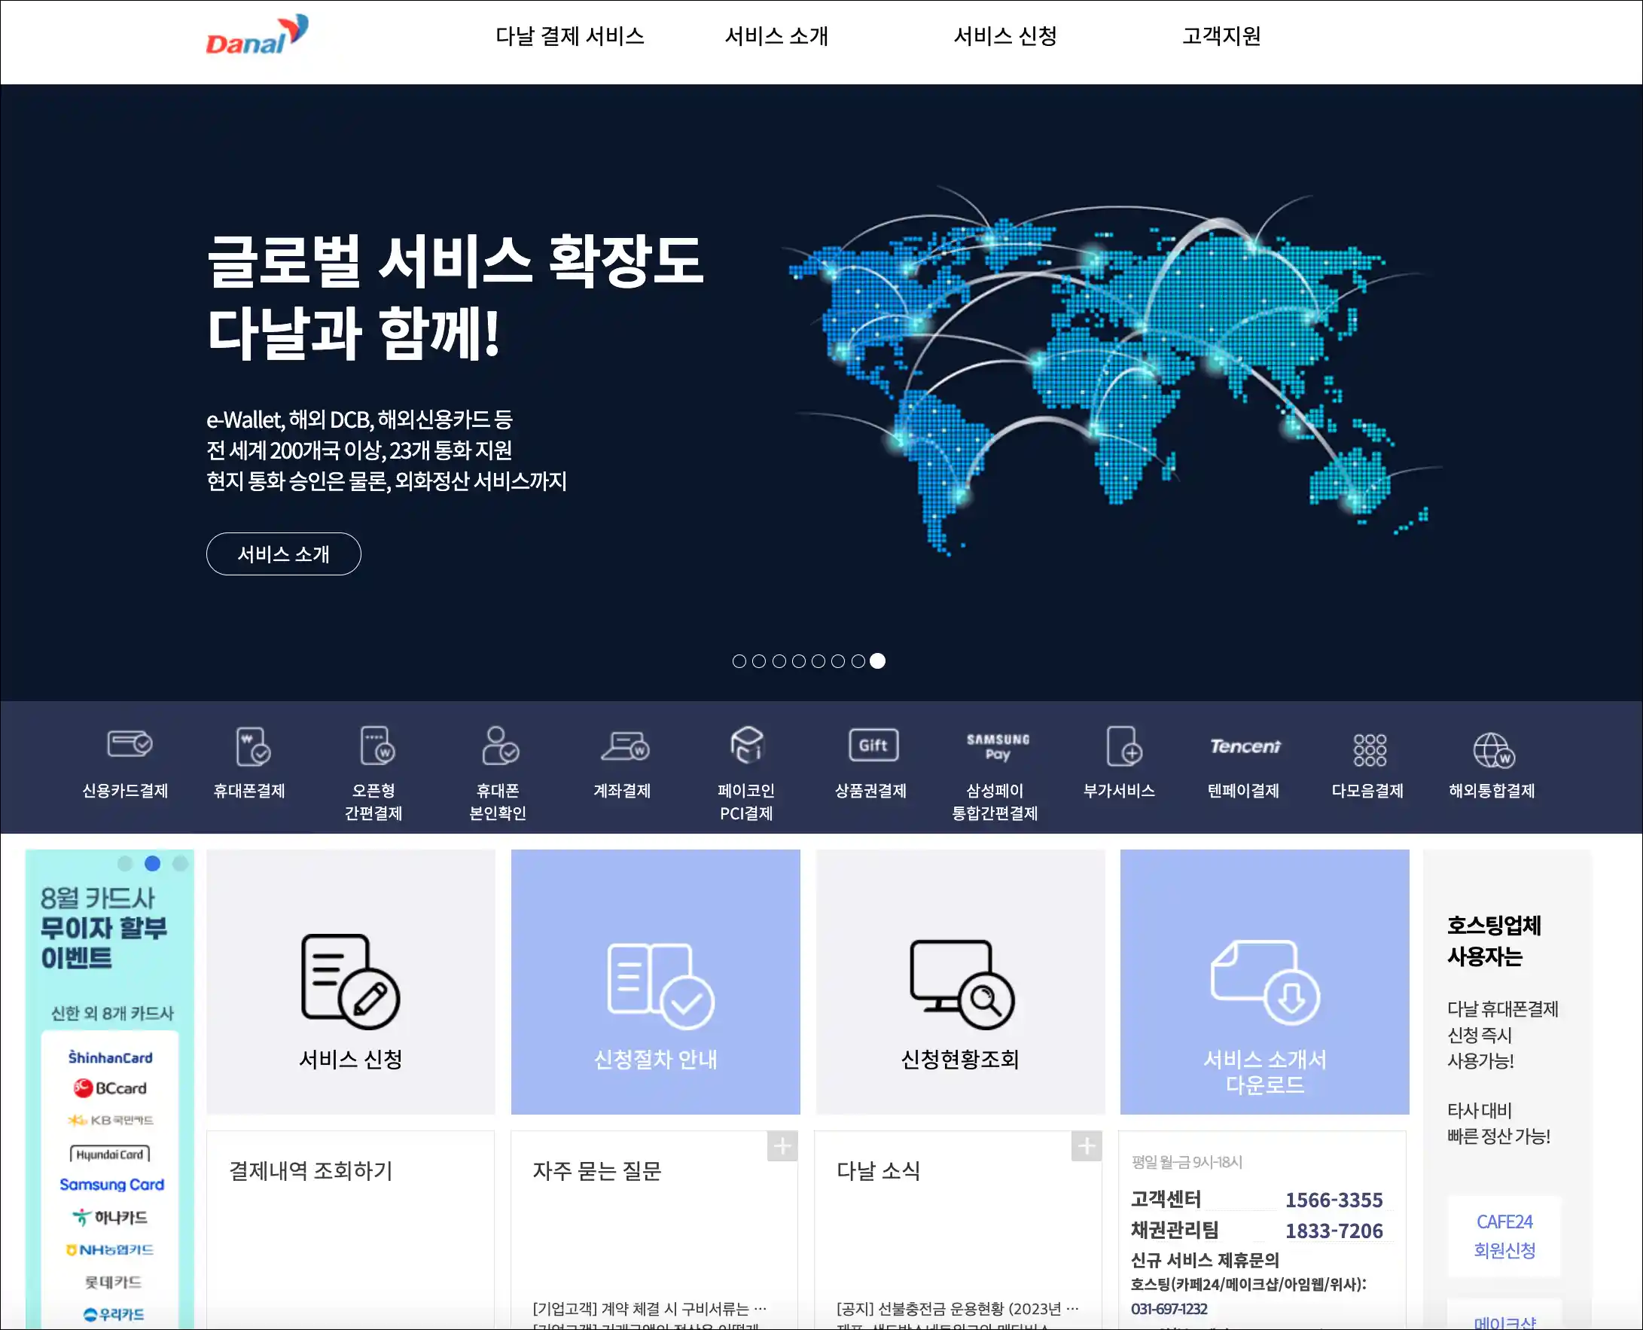This screenshot has width=1643, height=1330.
Task: Click NH농협카드 logo in event banner
Action: point(110,1249)
